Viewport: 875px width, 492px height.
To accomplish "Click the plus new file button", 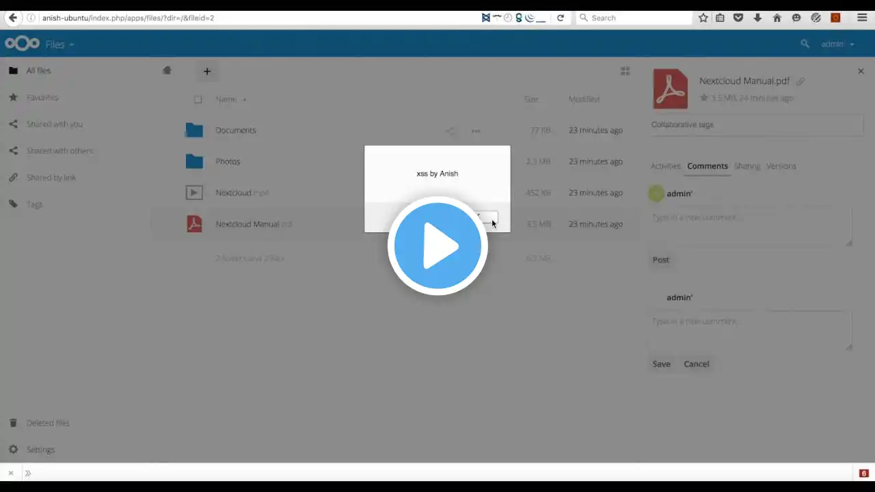I will click(x=207, y=71).
